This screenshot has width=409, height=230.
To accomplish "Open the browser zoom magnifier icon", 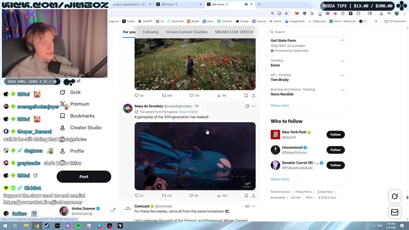I will (x=273, y=13).
